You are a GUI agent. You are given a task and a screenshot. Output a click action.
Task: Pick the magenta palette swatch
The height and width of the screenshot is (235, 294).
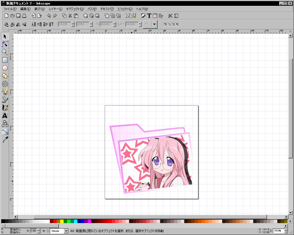(x=89, y=221)
